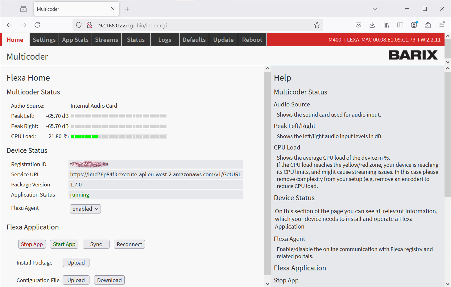Open the Firefox account profile icon
Viewport: 451px width, 287px height.
414,25
